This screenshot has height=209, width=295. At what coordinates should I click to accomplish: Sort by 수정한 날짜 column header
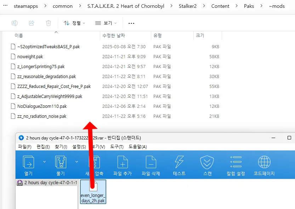[x=113, y=35]
